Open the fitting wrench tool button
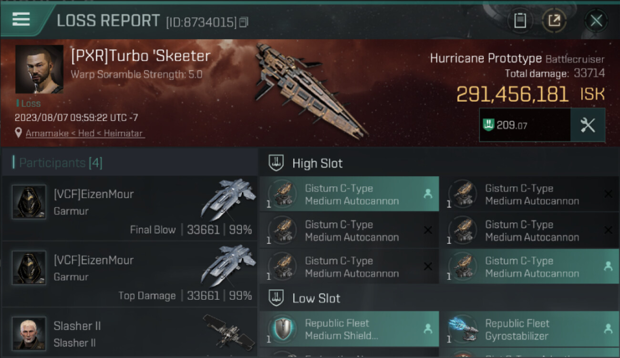The image size is (620, 358). [588, 125]
